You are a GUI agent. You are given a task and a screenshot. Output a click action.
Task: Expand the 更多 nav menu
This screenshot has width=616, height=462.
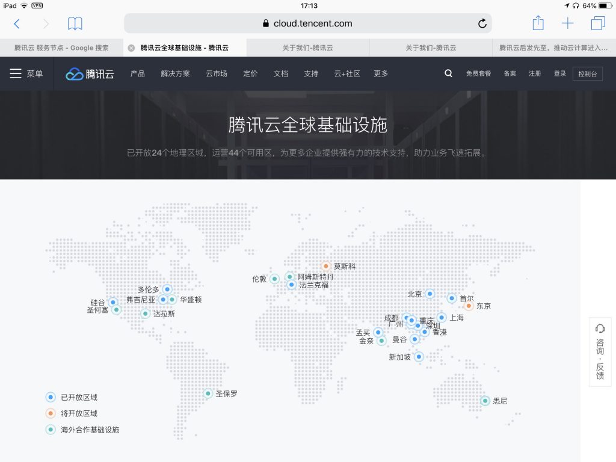pyautogui.click(x=381, y=73)
